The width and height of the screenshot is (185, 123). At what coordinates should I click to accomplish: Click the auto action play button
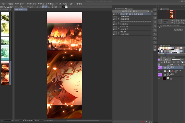(x=146, y=121)
